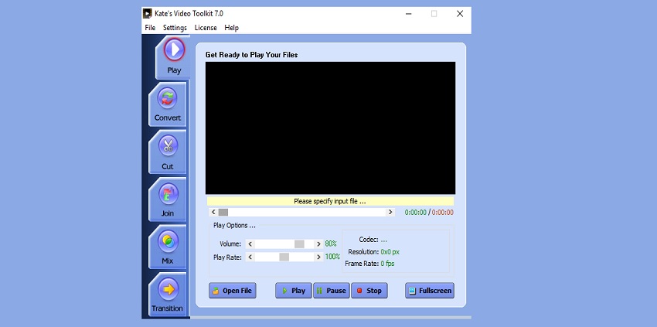Image resolution: width=657 pixels, height=327 pixels.
Task: Switch to Fullscreen mode
Action: coord(430,291)
